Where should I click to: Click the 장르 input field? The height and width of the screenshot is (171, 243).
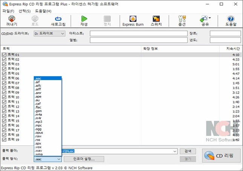coord(225,33)
